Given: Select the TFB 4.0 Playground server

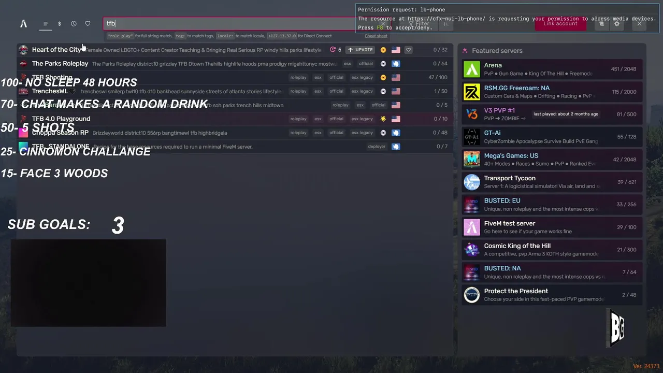Looking at the screenshot, I should (235, 119).
